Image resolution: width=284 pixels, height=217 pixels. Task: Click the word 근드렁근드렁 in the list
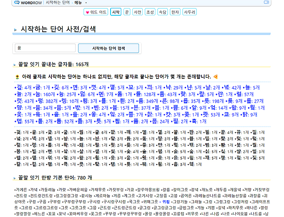click(125, 208)
